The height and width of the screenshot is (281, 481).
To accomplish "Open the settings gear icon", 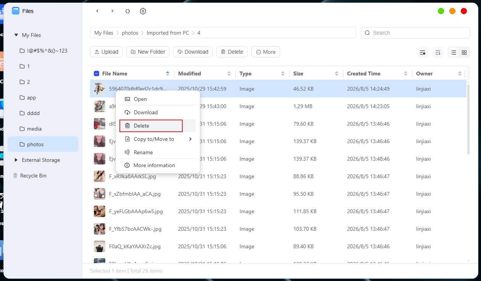I will coord(143,11).
